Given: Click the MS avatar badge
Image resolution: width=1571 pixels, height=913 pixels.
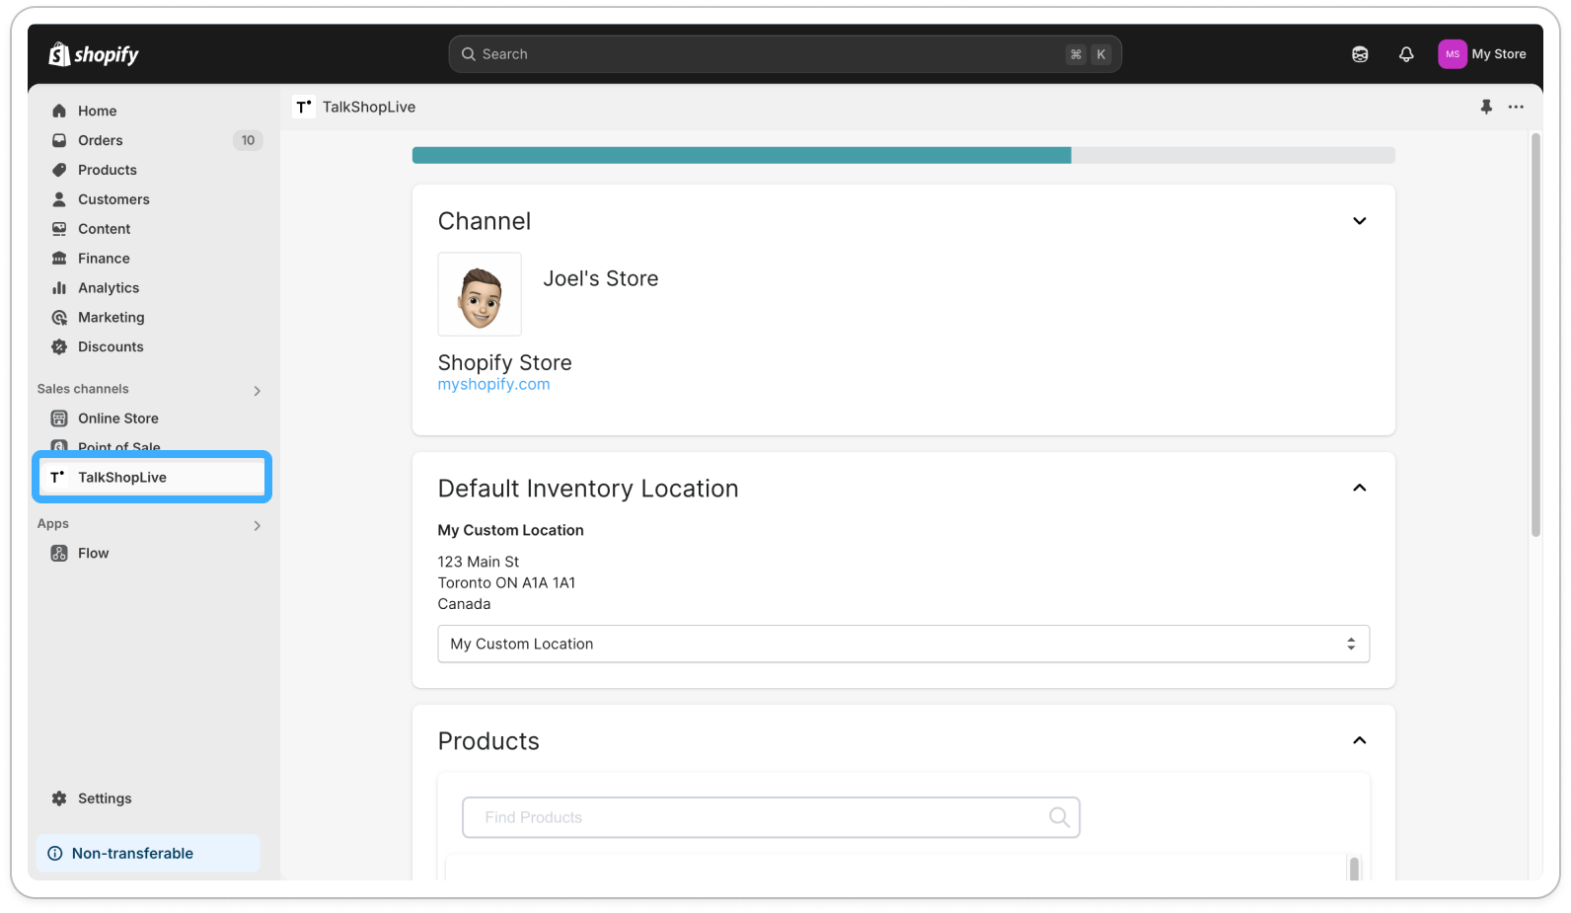Looking at the screenshot, I should click(1452, 54).
